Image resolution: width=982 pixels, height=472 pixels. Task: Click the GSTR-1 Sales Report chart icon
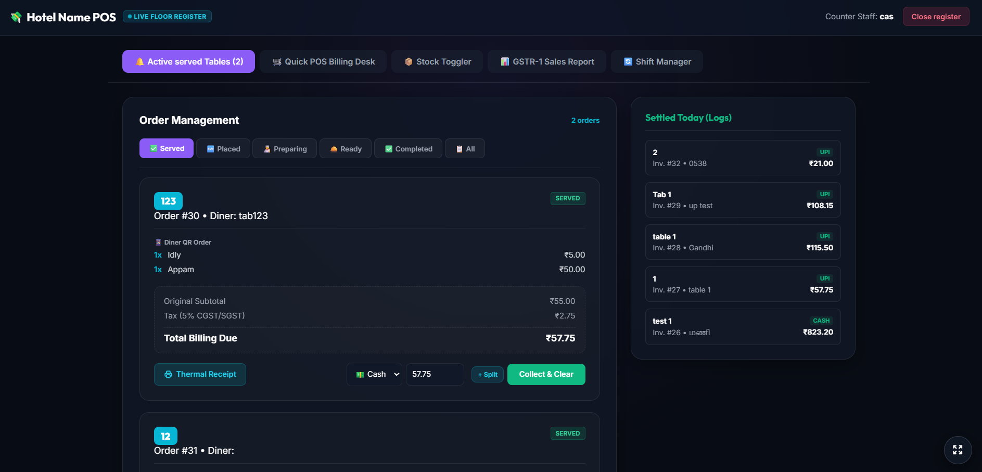coord(505,62)
